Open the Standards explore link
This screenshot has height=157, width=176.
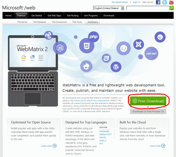104,132
